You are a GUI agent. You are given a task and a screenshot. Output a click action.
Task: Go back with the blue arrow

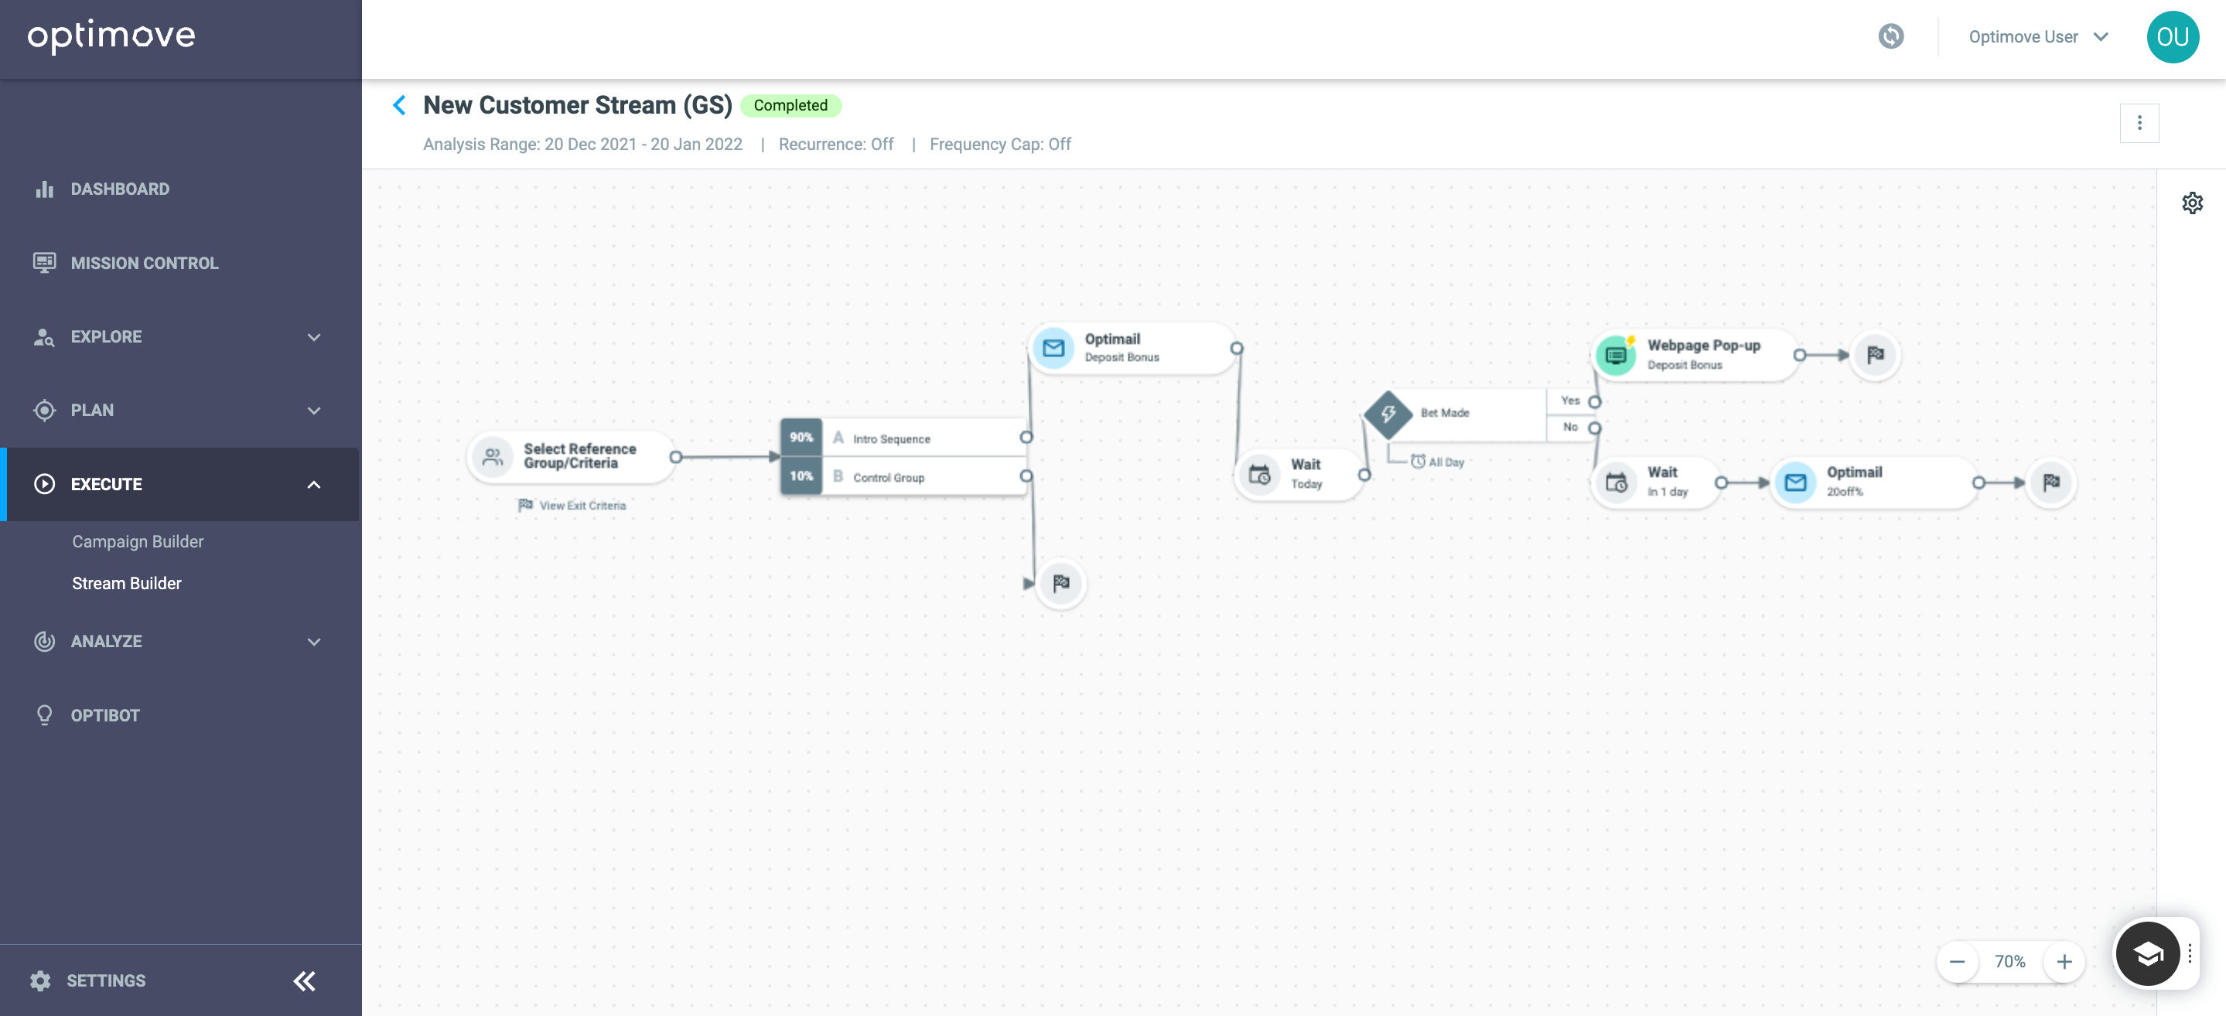[399, 105]
